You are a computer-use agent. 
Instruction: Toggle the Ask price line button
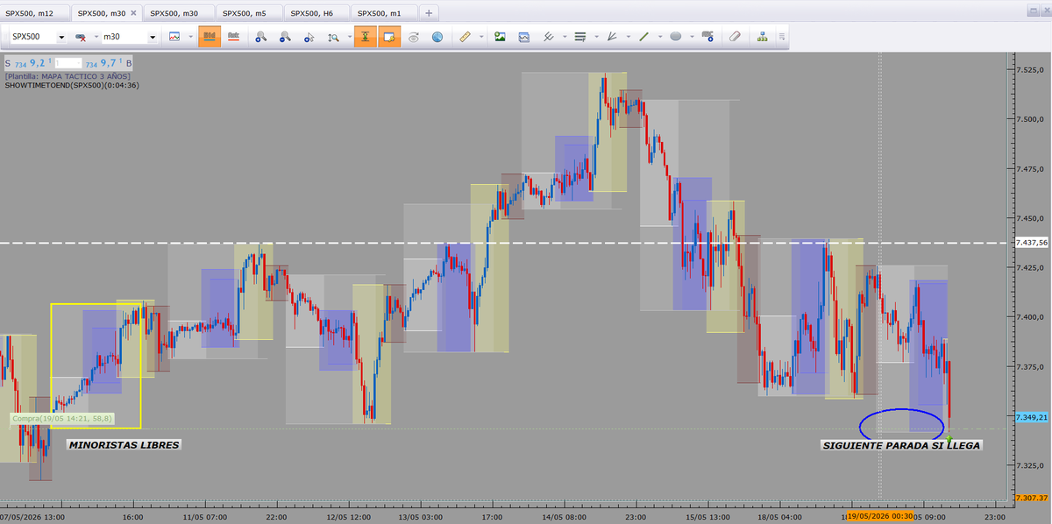click(234, 37)
